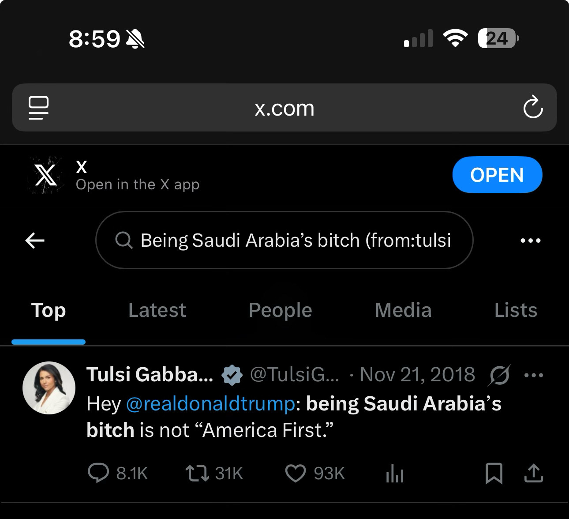This screenshot has width=569, height=519.
Task: Tap the x.com address bar
Action: pos(284,108)
